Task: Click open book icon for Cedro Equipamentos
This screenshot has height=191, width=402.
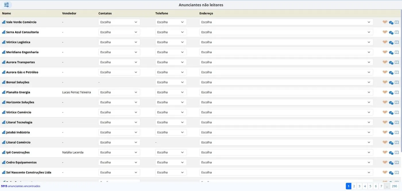Action: pos(397,163)
